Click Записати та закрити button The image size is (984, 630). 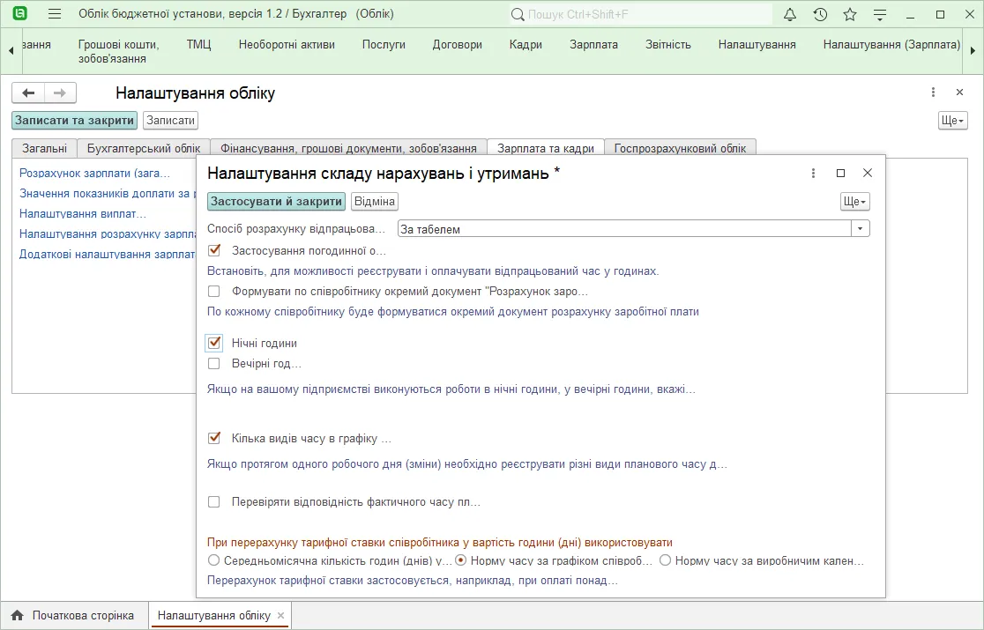coord(75,121)
